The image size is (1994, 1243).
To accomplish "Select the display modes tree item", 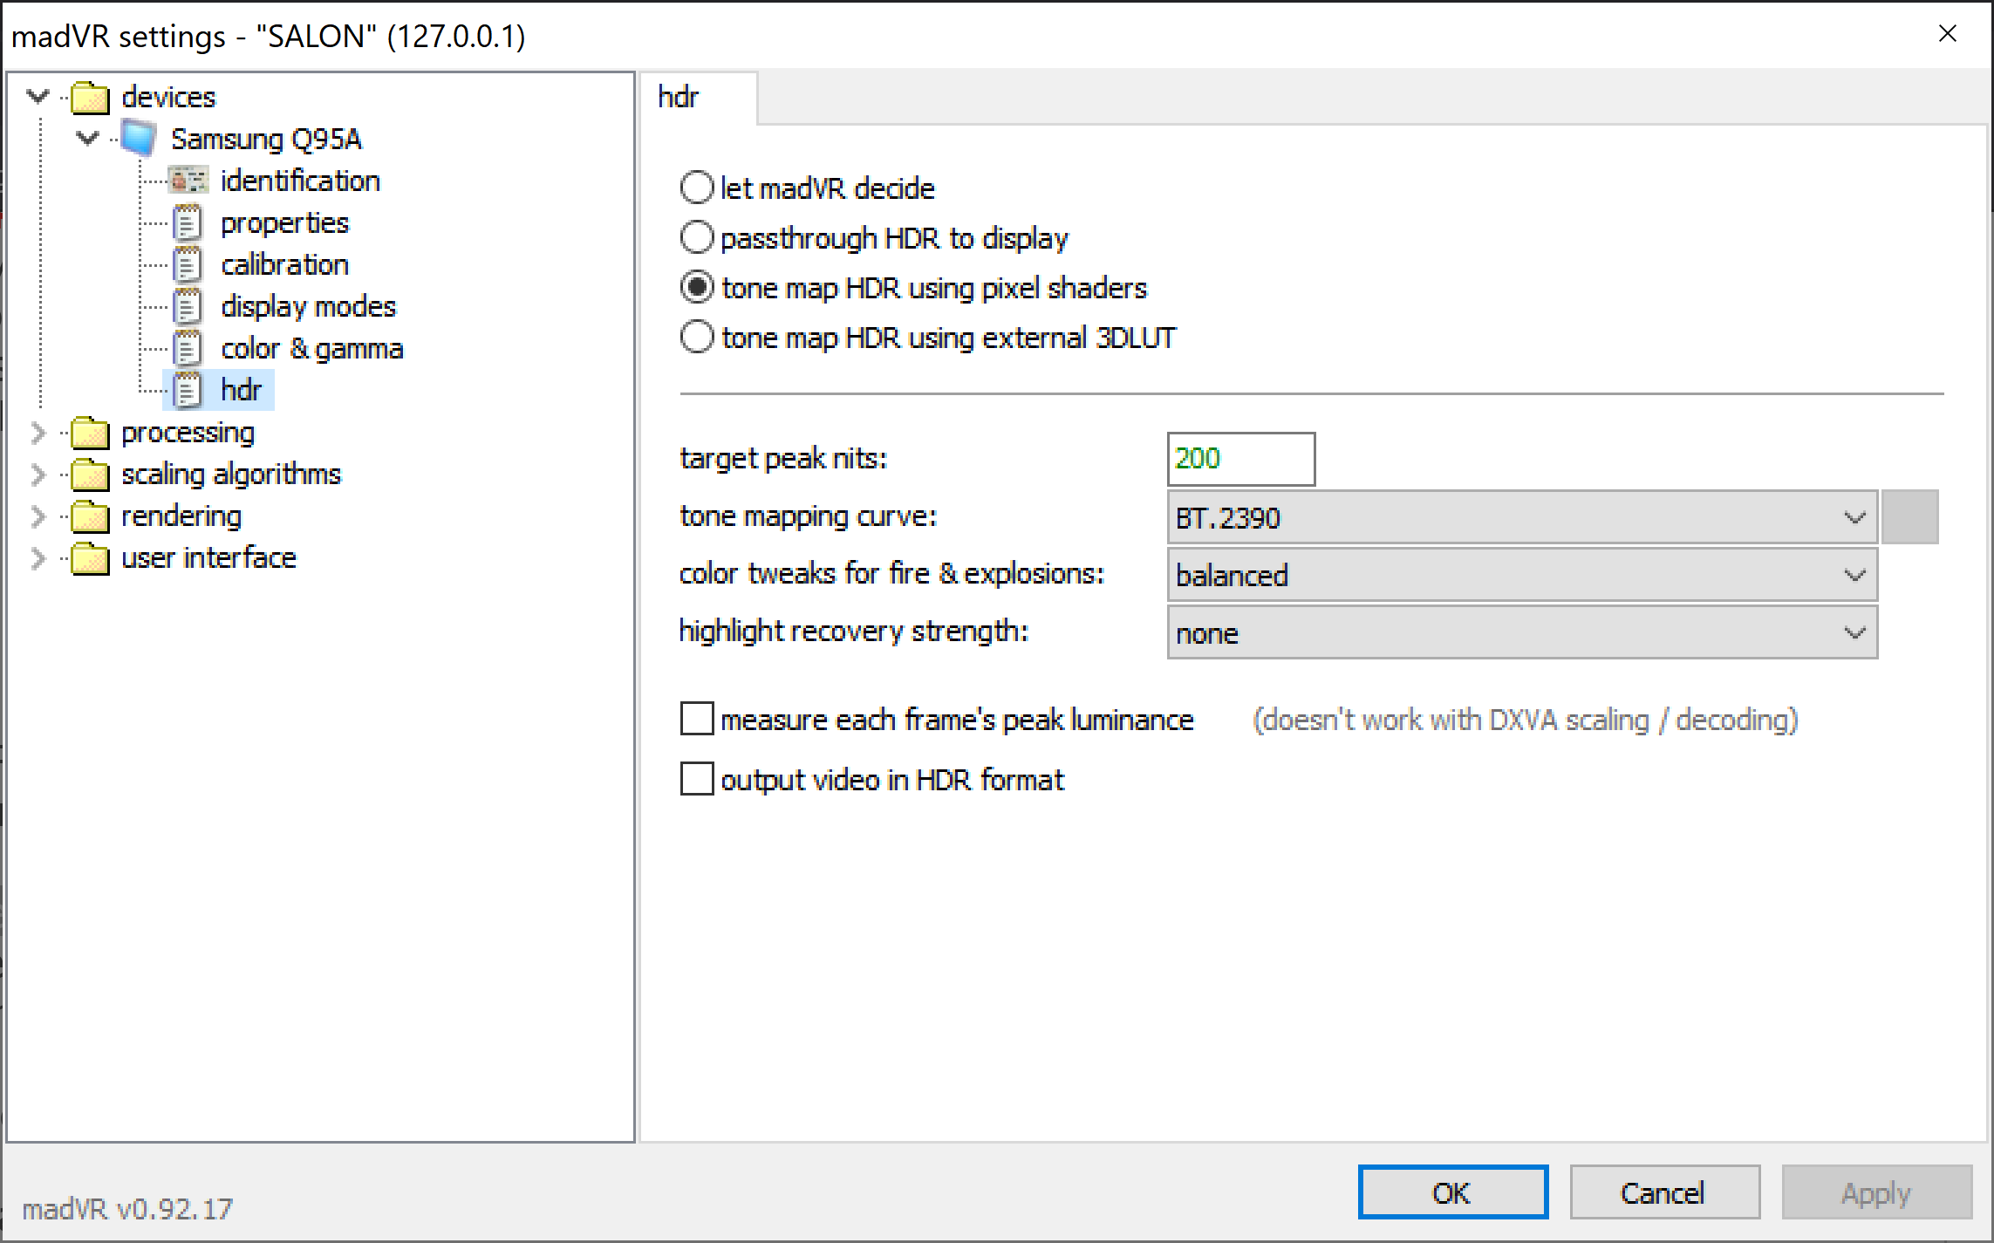I will 308,307.
